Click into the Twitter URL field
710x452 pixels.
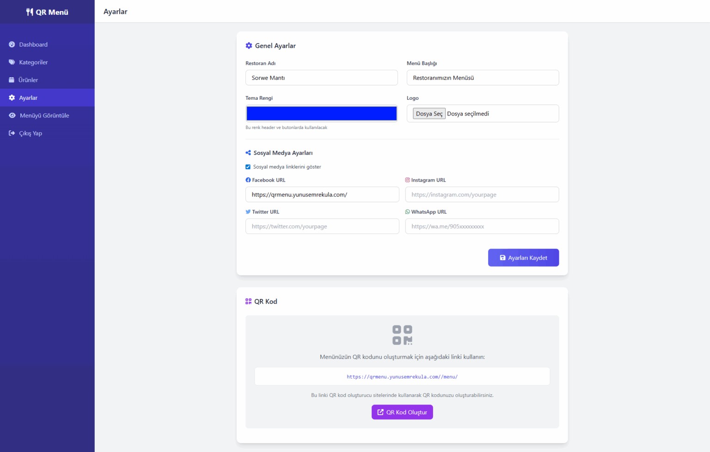[x=322, y=226]
